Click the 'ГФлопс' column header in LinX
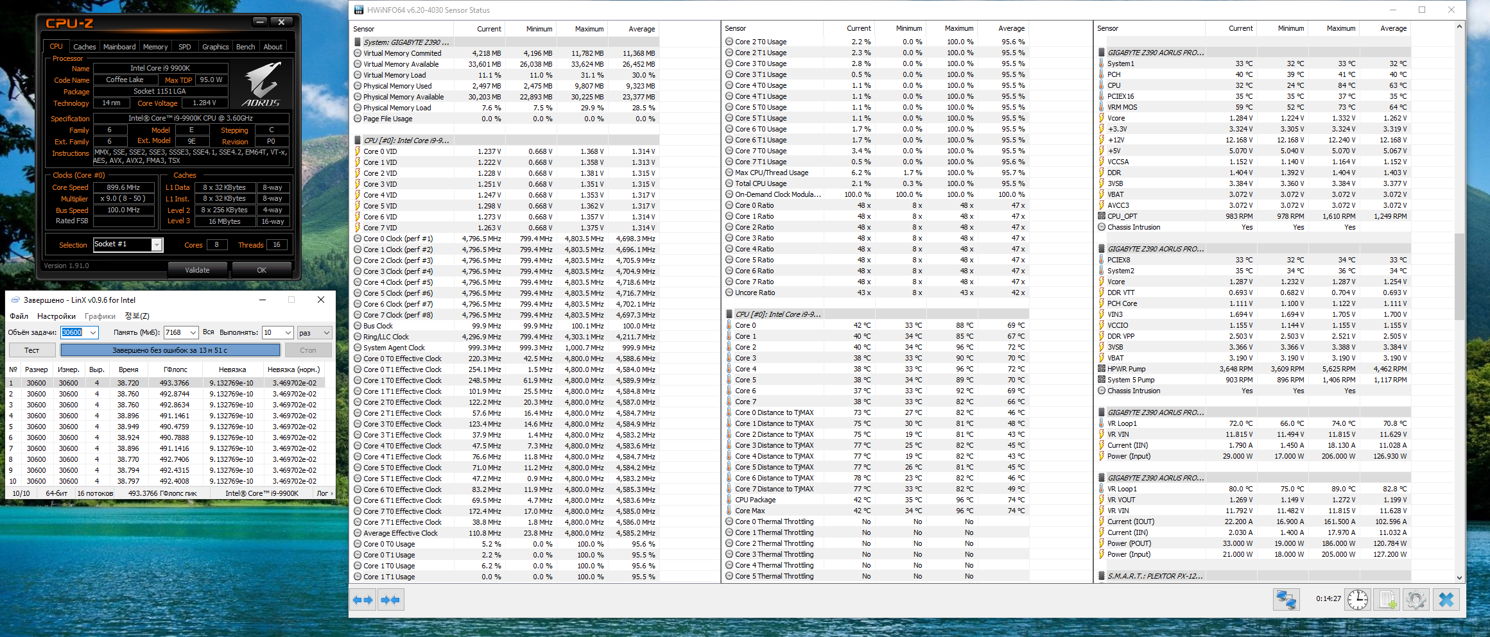 pos(175,369)
